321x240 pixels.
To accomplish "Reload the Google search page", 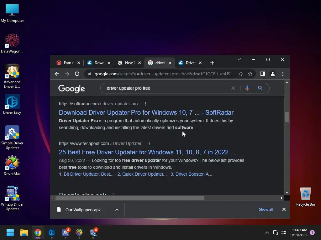I will 77,74.
